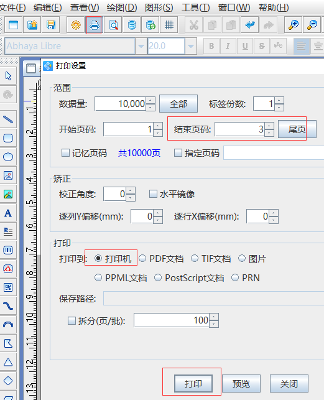Screen dimensions: 324x400
Task: Click the database settings icon
Action: coord(132,25)
